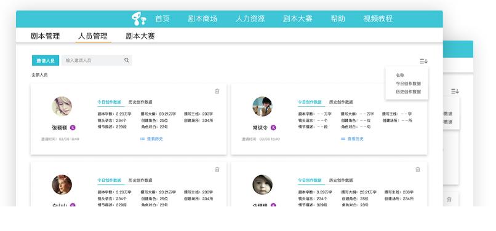Click the purple badge next to 张硕硕
This screenshot has height=231, width=496.
(x=73, y=128)
